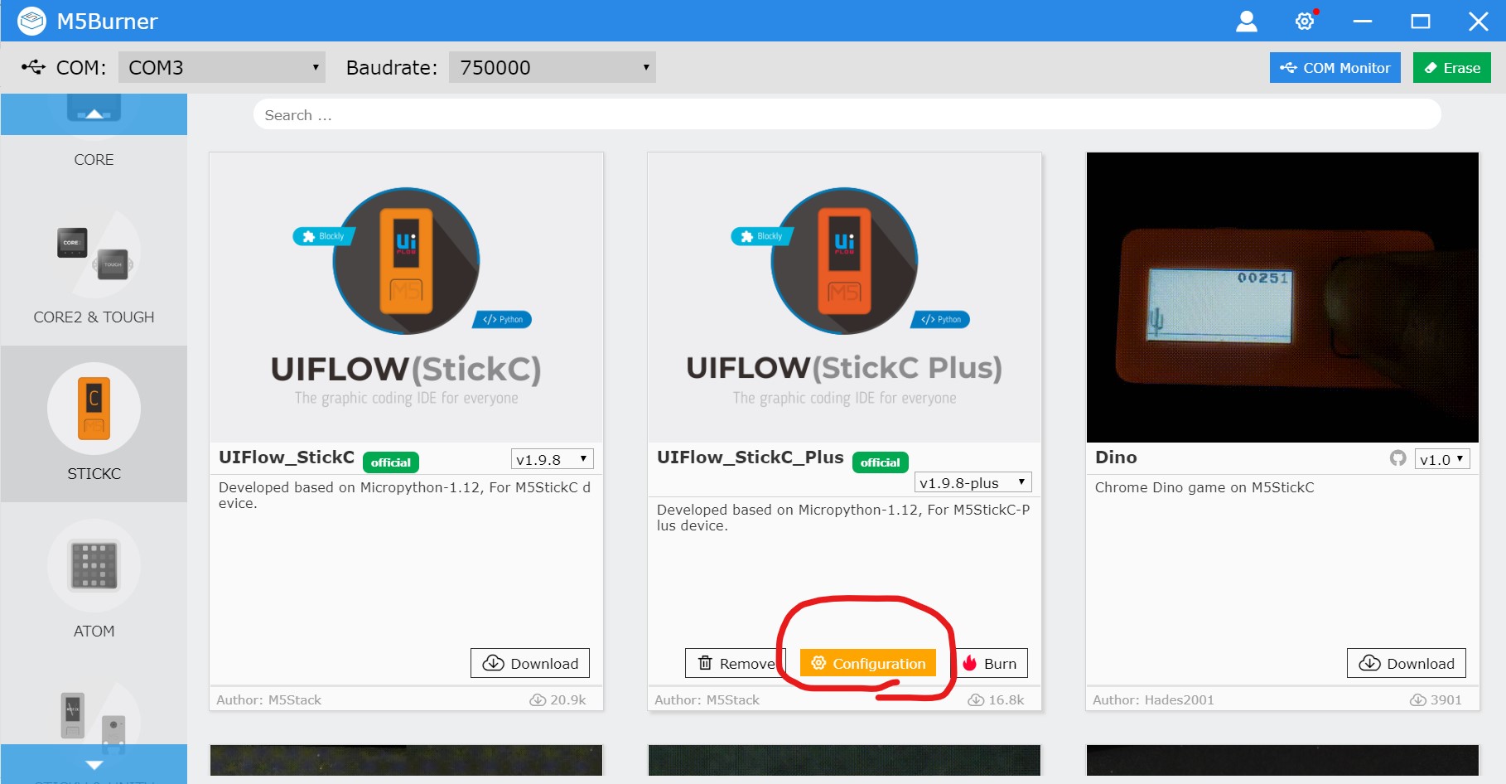Click UIFlow_StickC_Plus official badge
Viewport: 1506px width, 784px height.
point(881,462)
